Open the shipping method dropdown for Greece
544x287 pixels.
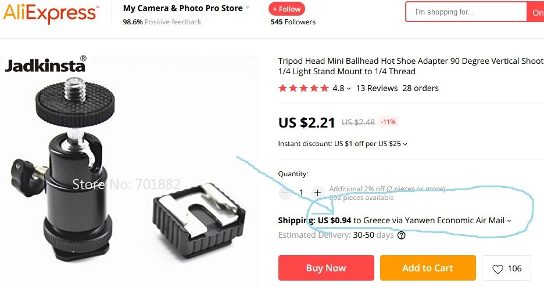509,221
